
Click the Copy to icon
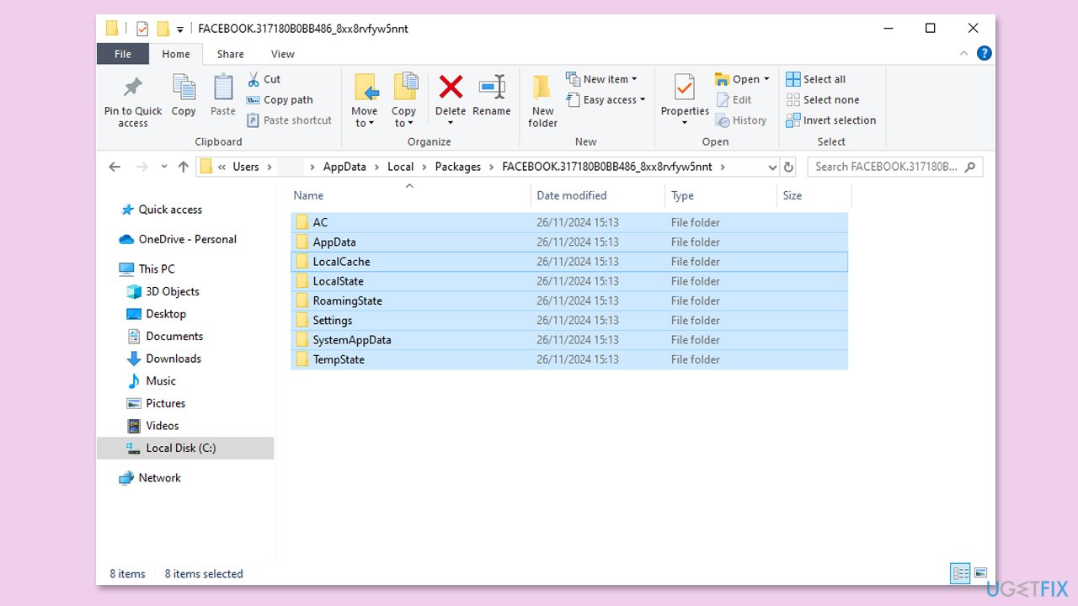(404, 88)
